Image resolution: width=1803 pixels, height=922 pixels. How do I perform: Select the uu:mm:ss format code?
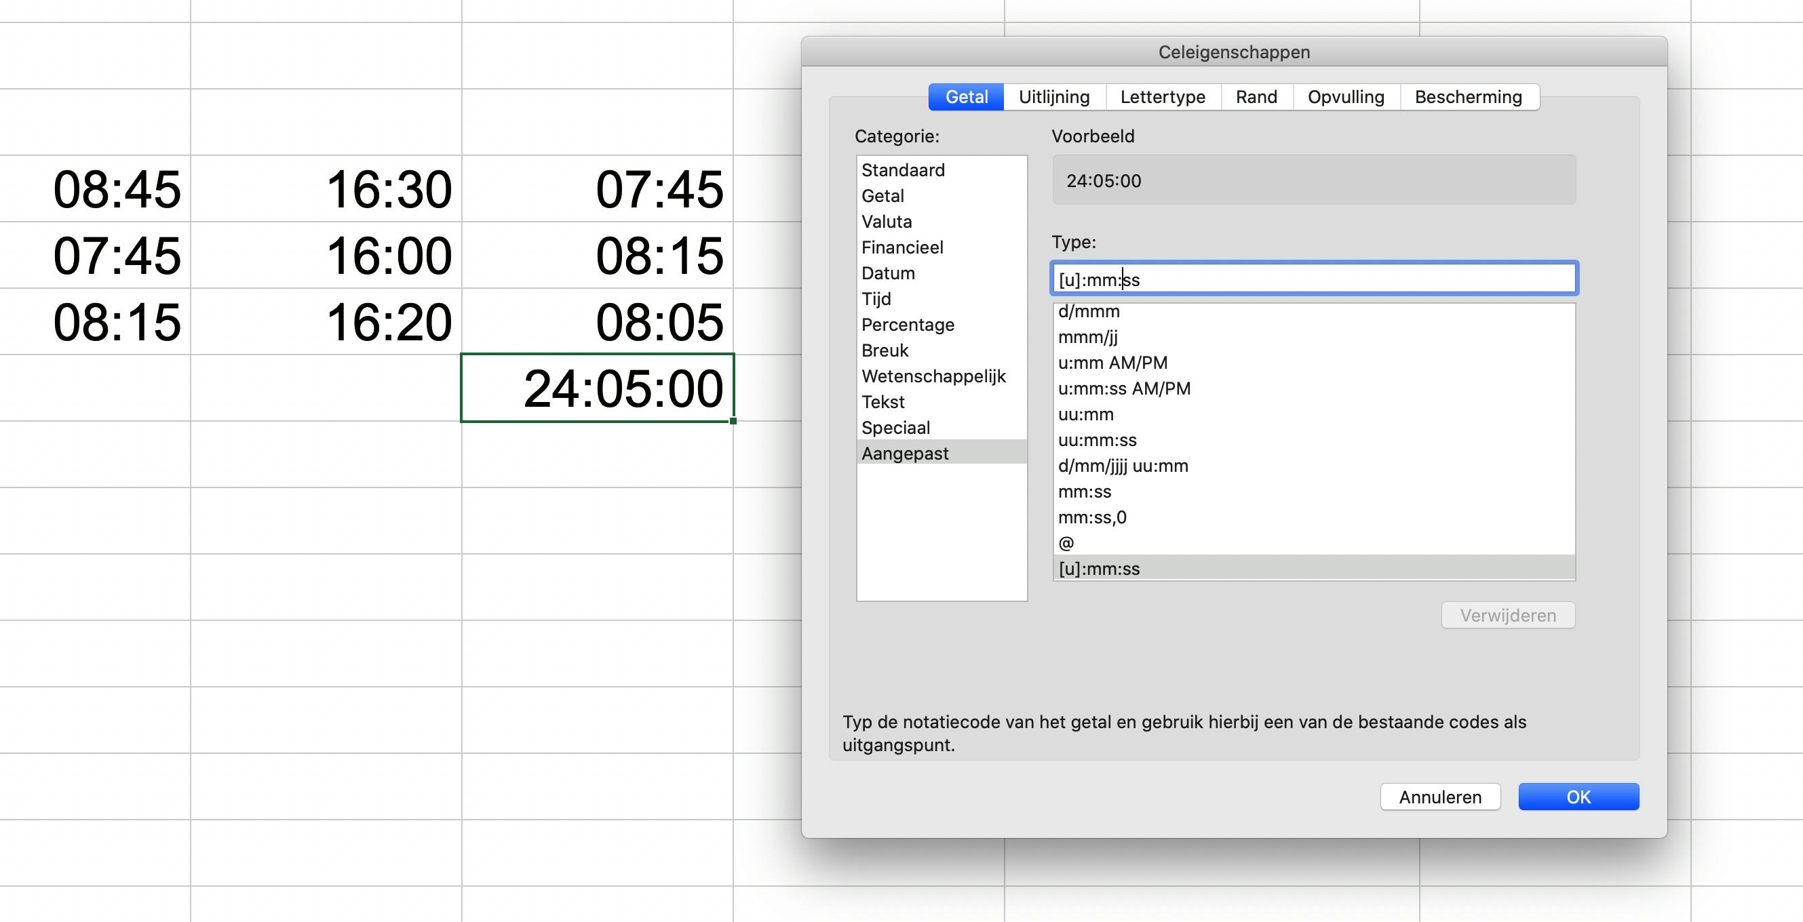coord(1098,440)
